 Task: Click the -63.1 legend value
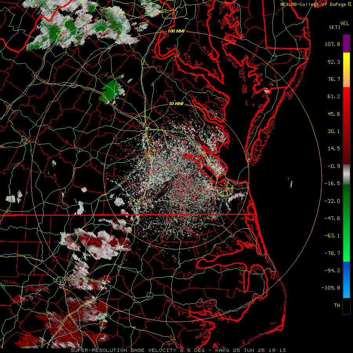pos(332,236)
